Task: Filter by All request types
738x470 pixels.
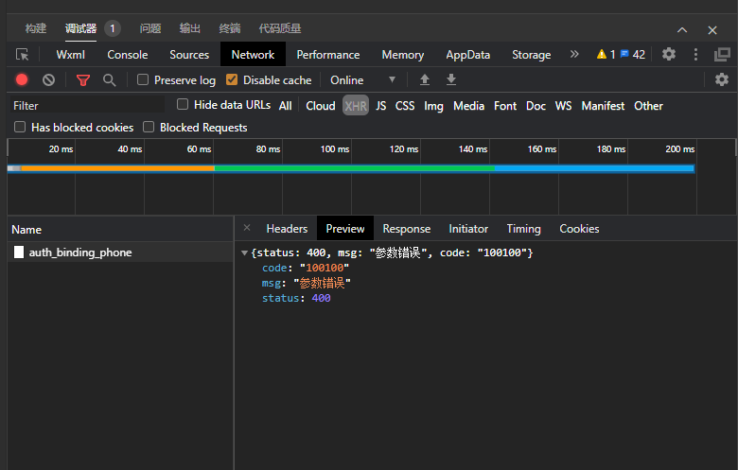Action: [285, 106]
